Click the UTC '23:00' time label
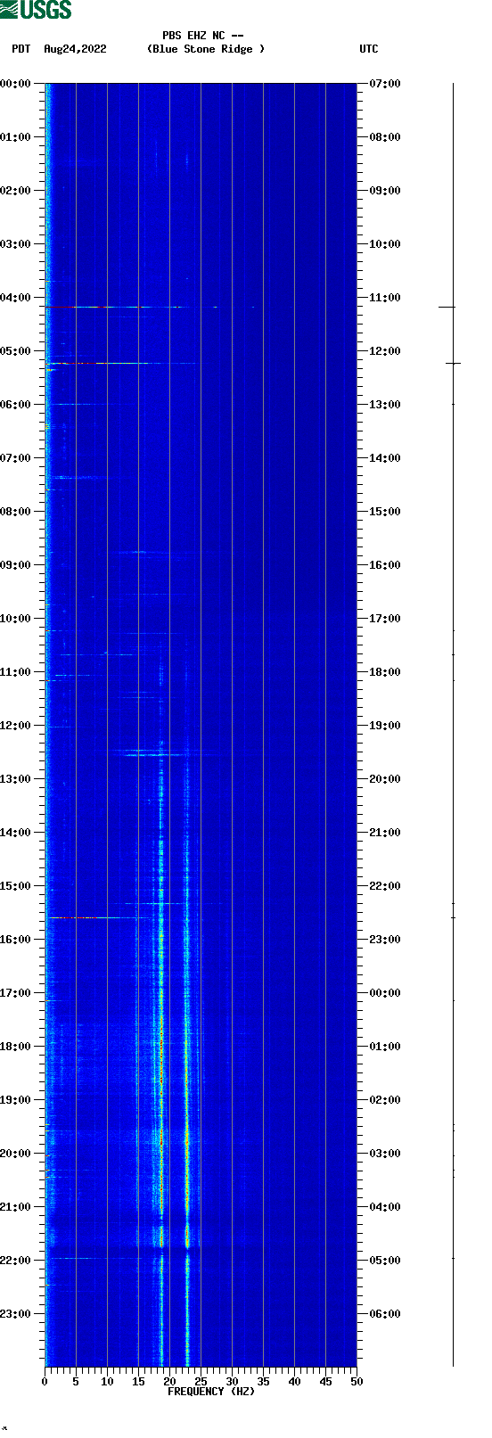 385,940
